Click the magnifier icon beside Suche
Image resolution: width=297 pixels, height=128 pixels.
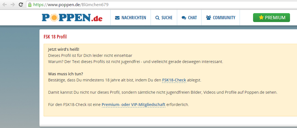[x=157, y=18]
